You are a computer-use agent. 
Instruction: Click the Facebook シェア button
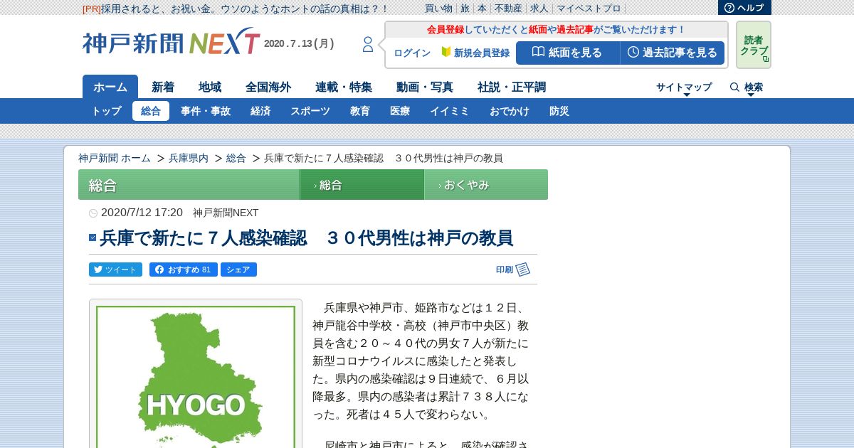click(238, 270)
